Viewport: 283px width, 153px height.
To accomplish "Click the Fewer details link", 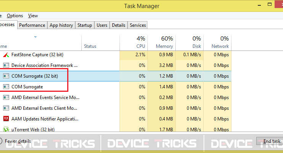I will [x=18, y=141].
